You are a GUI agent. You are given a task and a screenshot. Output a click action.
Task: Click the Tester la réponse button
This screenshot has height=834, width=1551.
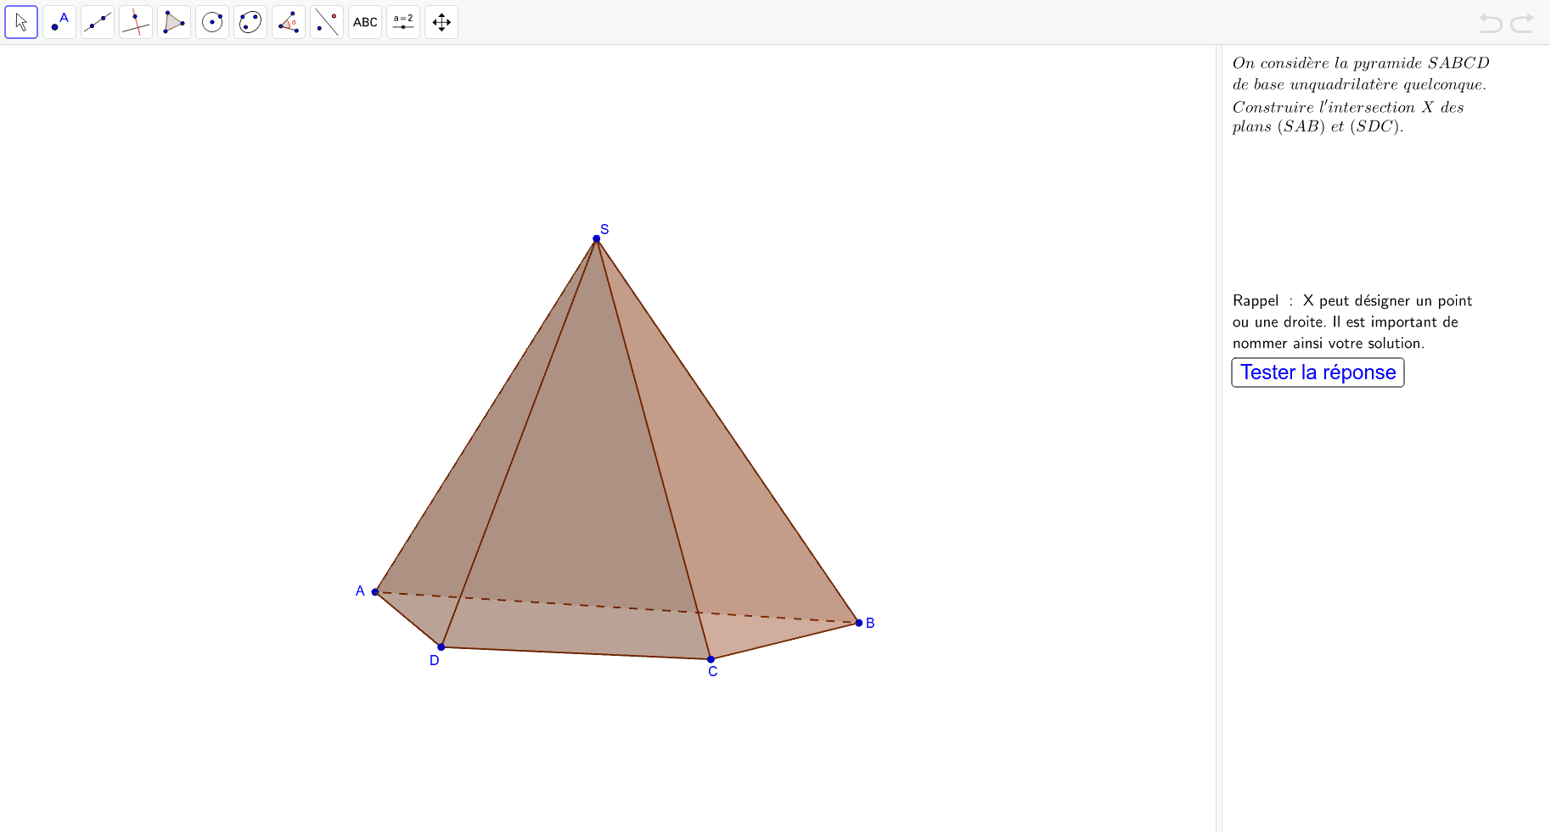click(1318, 372)
